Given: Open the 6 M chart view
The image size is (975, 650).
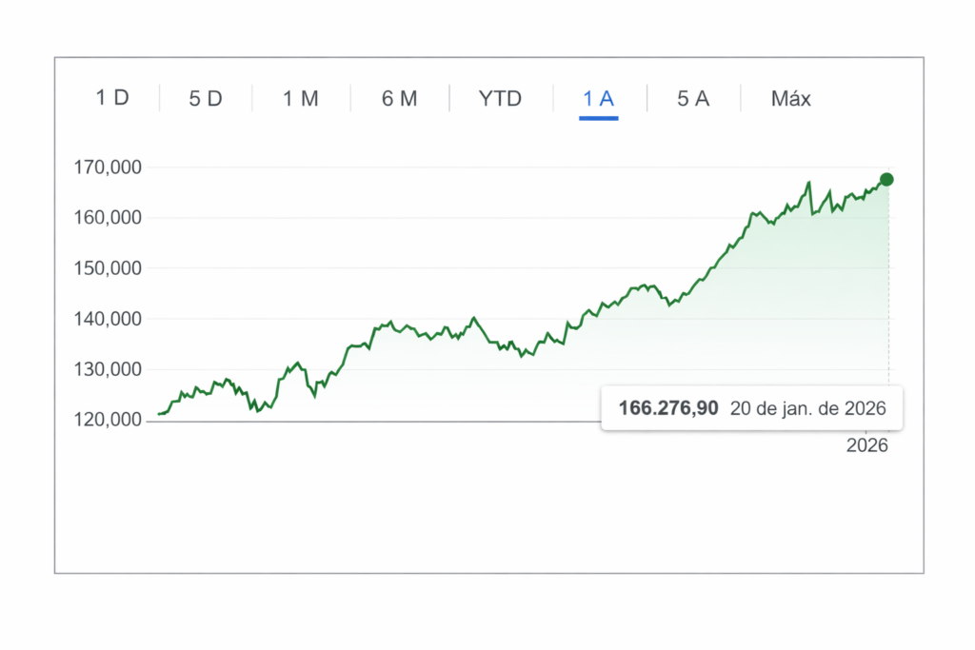Looking at the screenshot, I should pyautogui.click(x=400, y=98).
